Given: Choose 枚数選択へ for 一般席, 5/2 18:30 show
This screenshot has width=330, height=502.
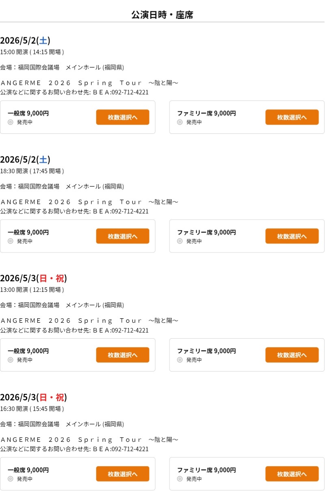Looking at the screenshot, I should pyautogui.click(x=123, y=236).
